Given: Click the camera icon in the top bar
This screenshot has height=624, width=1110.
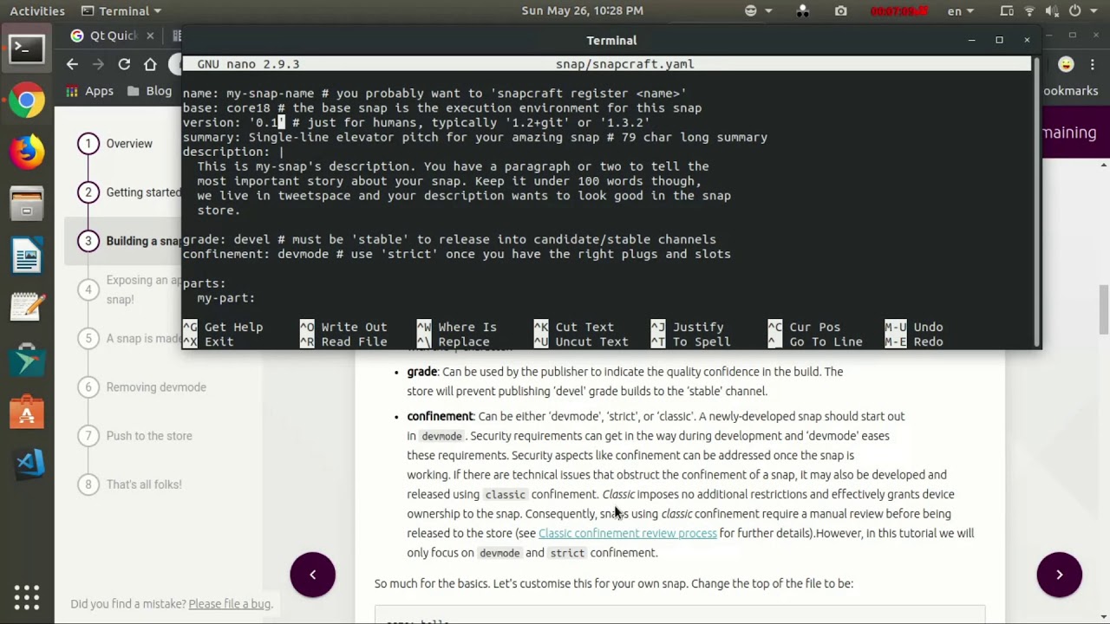Looking at the screenshot, I should click(x=840, y=10).
